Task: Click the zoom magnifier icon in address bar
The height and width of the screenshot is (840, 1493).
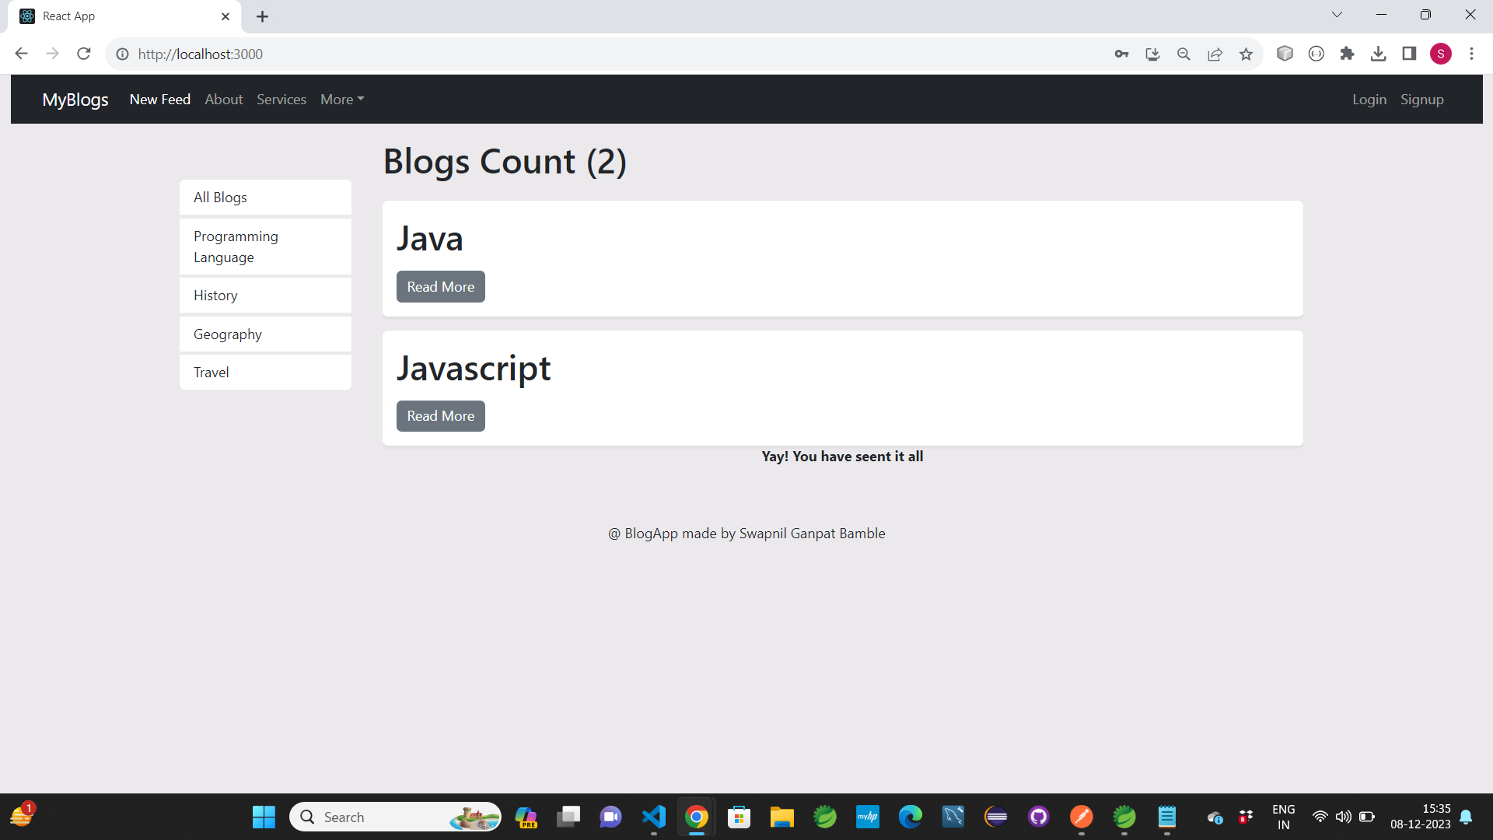Action: pos(1184,54)
